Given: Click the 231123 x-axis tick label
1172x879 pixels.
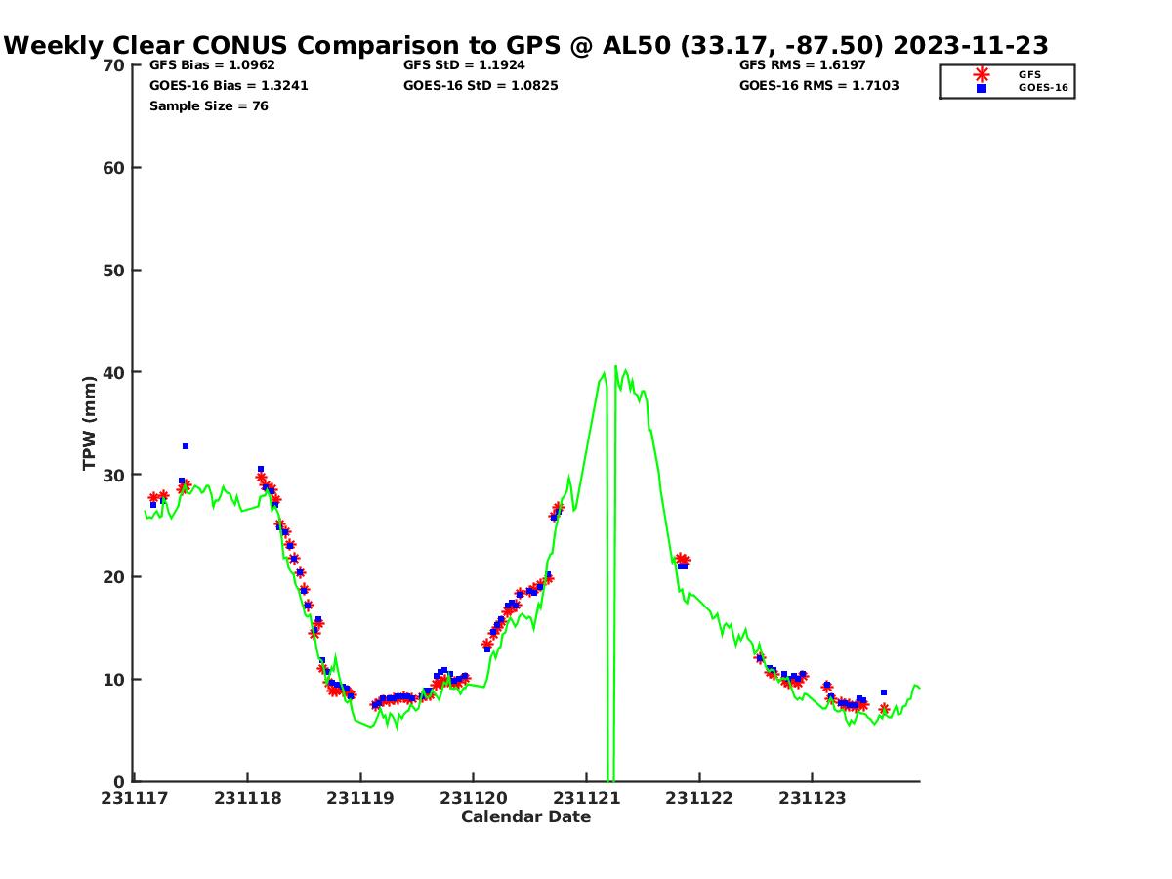Looking at the screenshot, I should click(x=812, y=798).
